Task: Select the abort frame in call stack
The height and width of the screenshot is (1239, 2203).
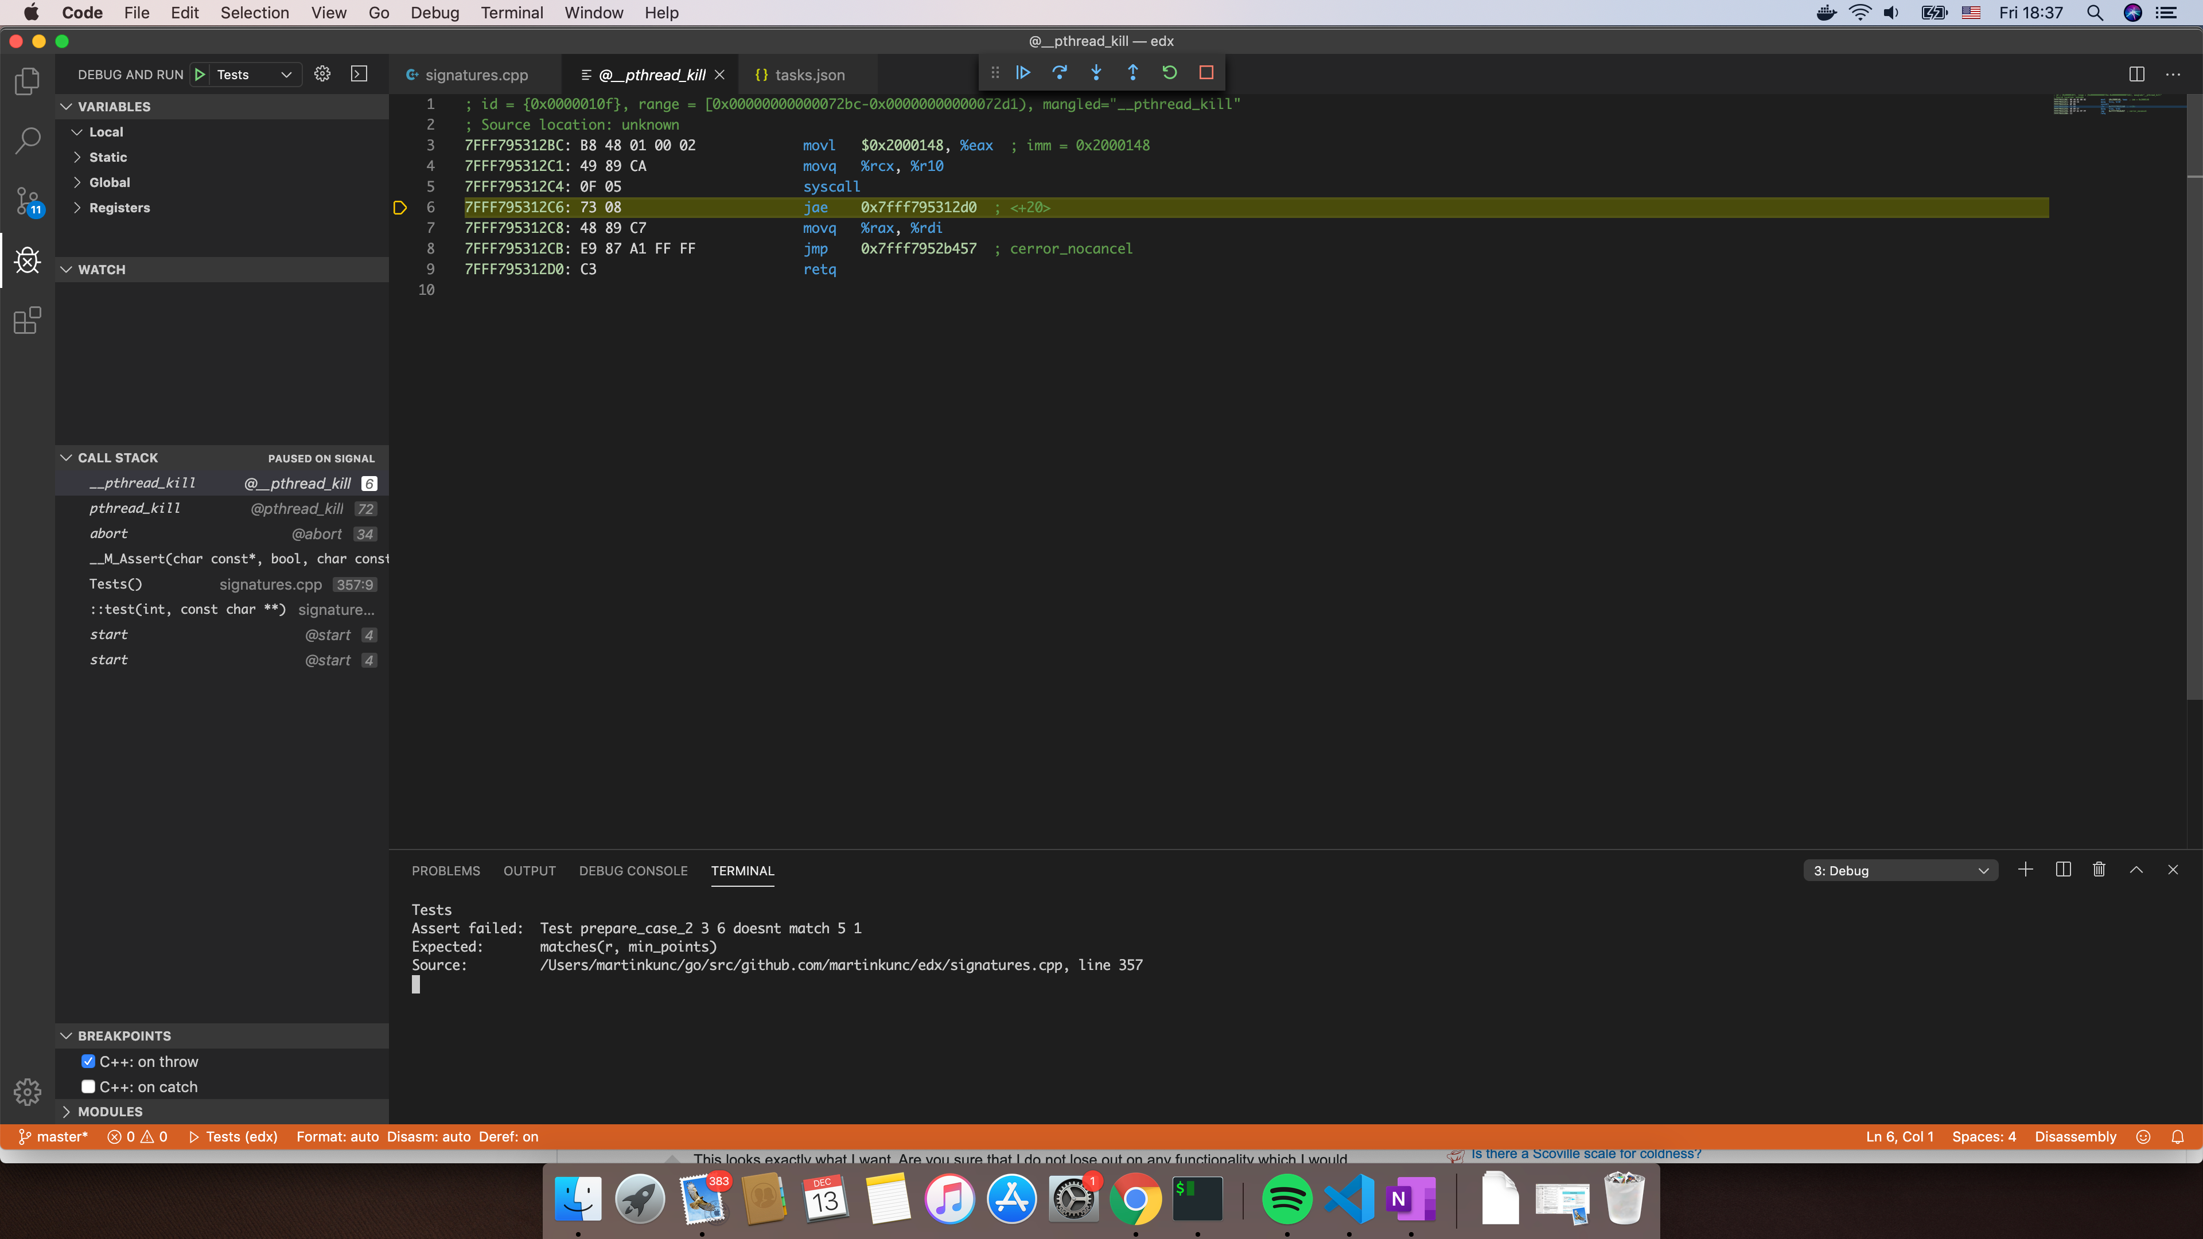Action: click(108, 533)
